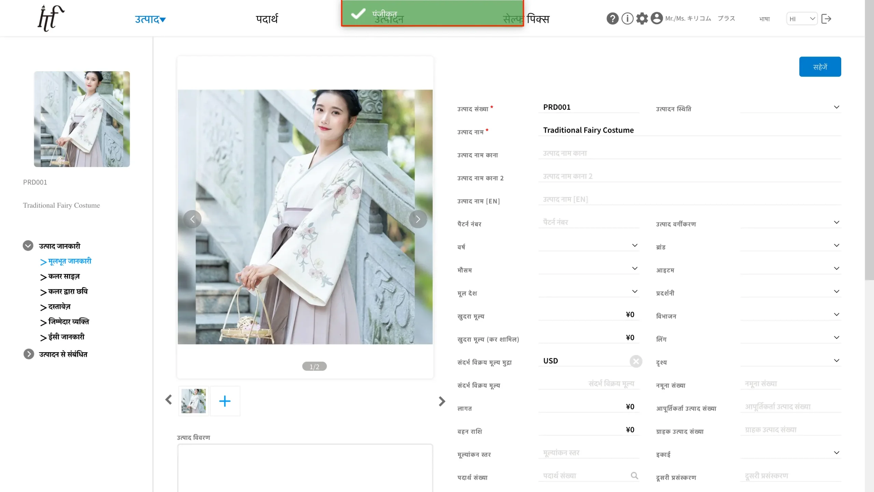Click the वहन राशि amount field

pos(589,430)
